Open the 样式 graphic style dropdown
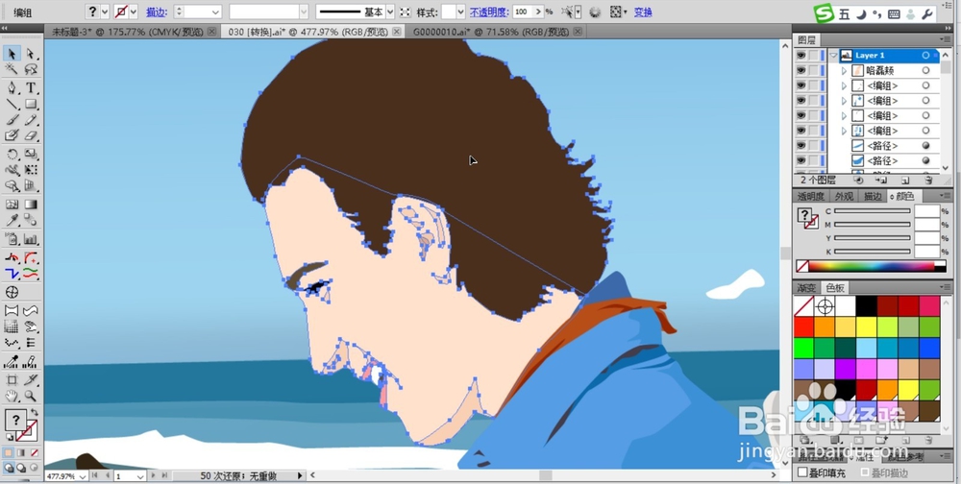Viewport: 961px width, 484px height. pos(461,12)
